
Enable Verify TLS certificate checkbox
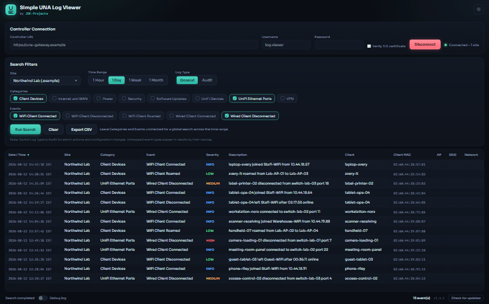(x=369, y=46)
